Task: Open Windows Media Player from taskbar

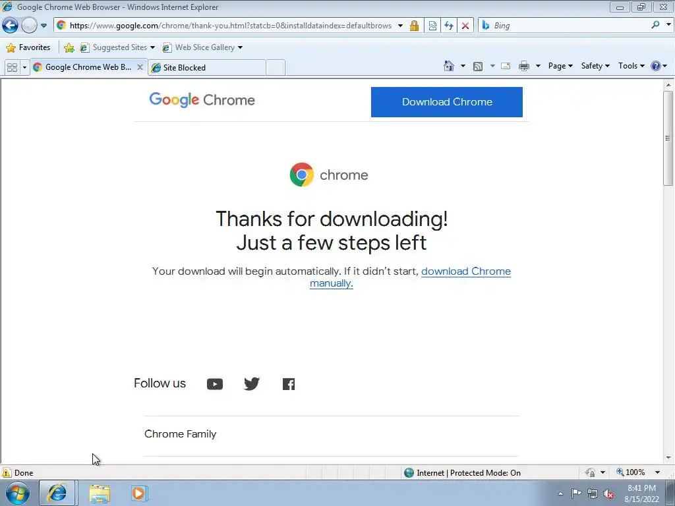Action: pyautogui.click(x=139, y=493)
